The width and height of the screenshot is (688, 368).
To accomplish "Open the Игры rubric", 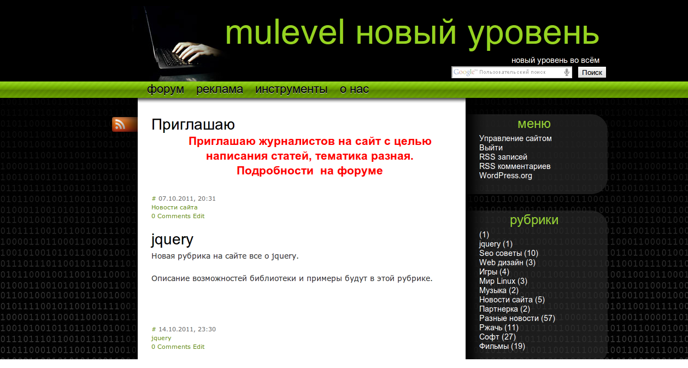I will pos(488,272).
